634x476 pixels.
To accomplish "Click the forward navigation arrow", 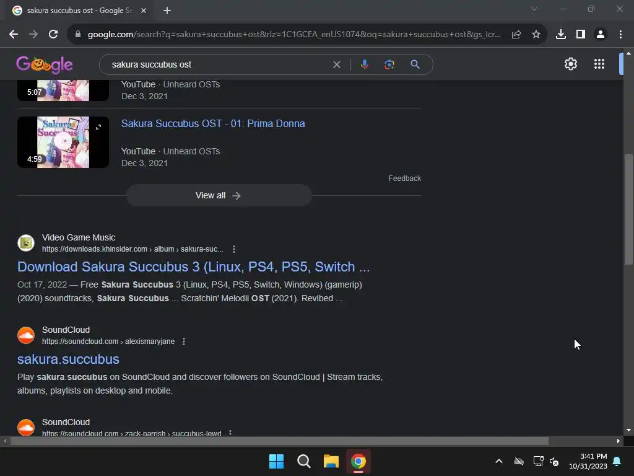I will (33, 35).
